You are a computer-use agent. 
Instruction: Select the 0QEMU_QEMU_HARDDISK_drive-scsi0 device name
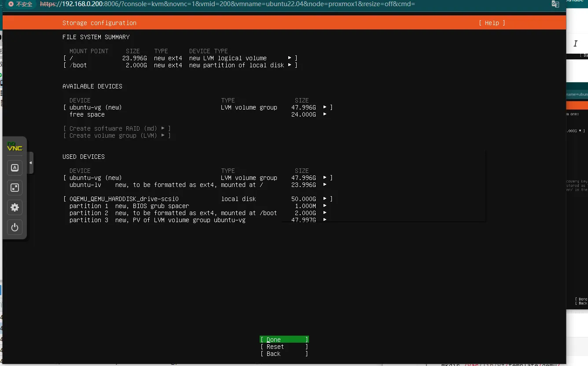[x=124, y=199]
